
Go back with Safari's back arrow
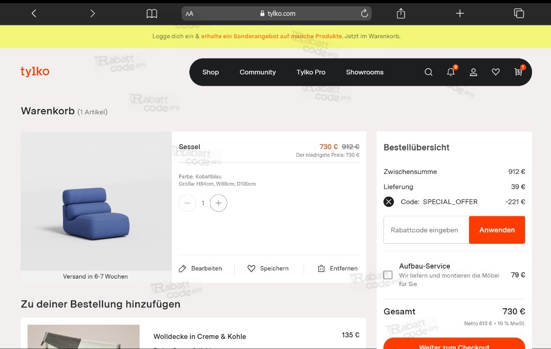pos(34,13)
